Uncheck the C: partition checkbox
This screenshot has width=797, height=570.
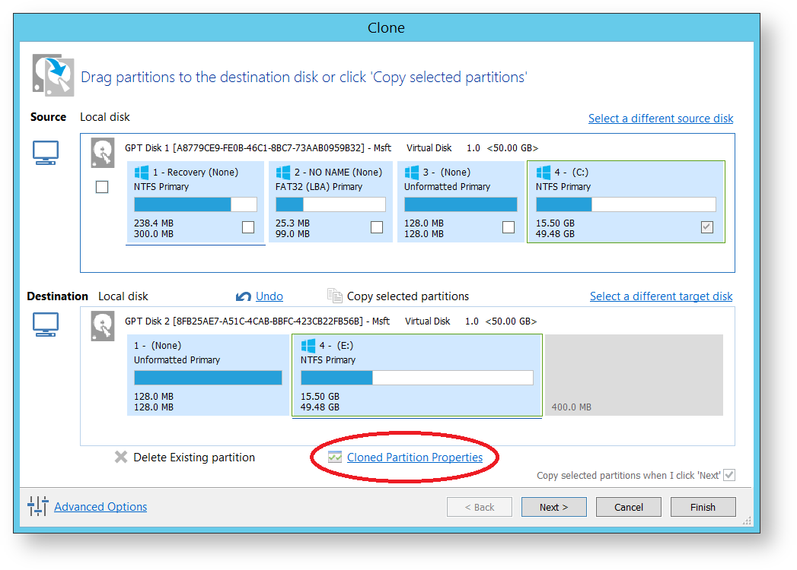pyautogui.click(x=707, y=227)
